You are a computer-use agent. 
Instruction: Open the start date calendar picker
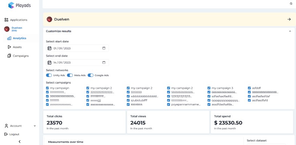(104, 48)
